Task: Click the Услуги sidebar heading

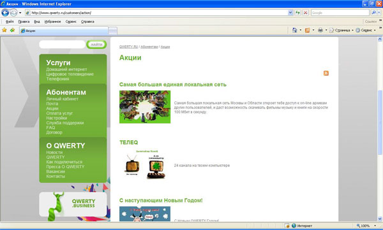Action: (x=58, y=62)
